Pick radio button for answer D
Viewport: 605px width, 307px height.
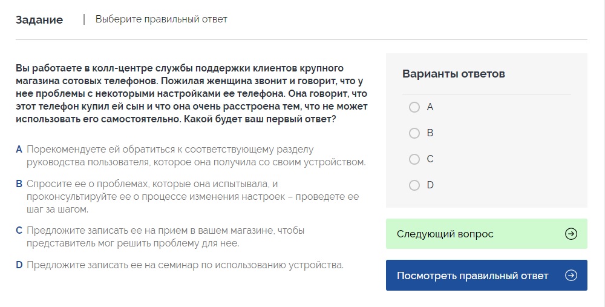coord(414,185)
